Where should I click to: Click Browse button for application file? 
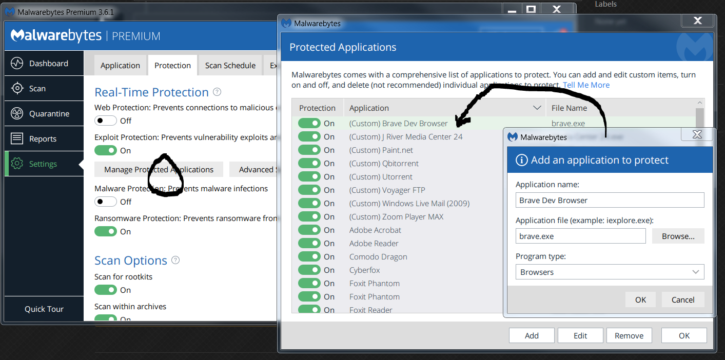(678, 236)
